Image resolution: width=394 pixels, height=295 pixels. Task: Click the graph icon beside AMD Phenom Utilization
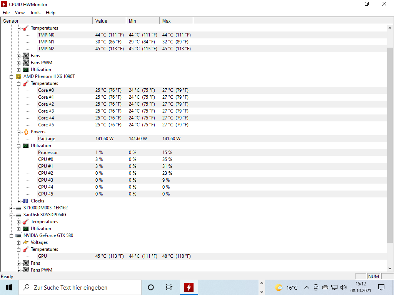tap(26, 146)
